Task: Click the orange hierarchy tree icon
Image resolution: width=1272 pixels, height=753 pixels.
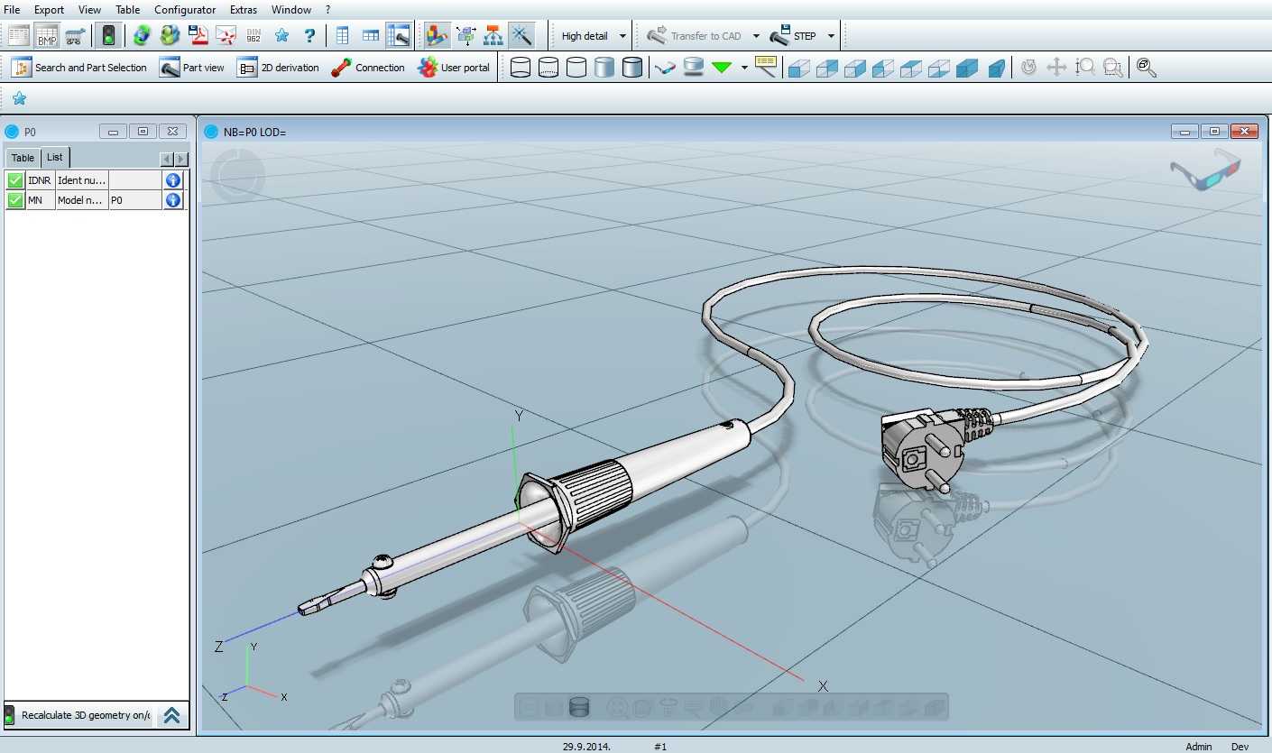Action: click(x=493, y=36)
